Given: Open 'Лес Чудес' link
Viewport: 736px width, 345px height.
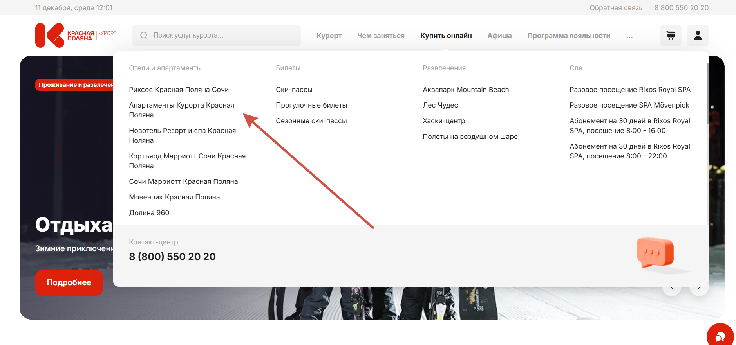Looking at the screenshot, I should click(440, 105).
